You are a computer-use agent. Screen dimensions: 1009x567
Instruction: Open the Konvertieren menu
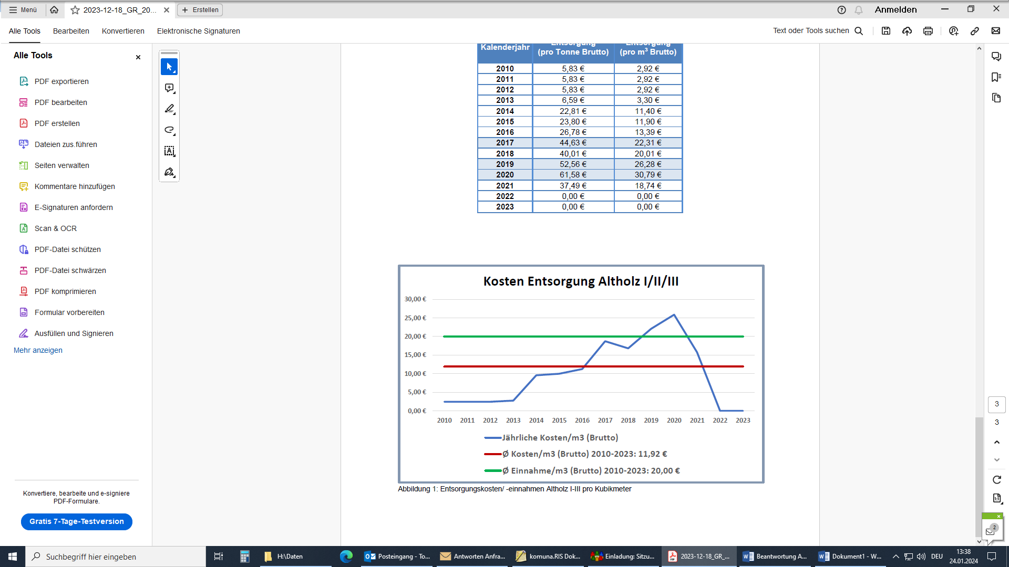(123, 31)
